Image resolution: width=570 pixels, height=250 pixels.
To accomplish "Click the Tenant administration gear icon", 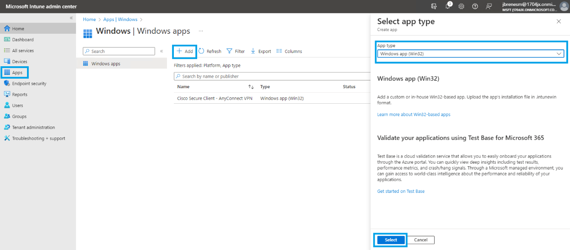I will click(x=7, y=127).
